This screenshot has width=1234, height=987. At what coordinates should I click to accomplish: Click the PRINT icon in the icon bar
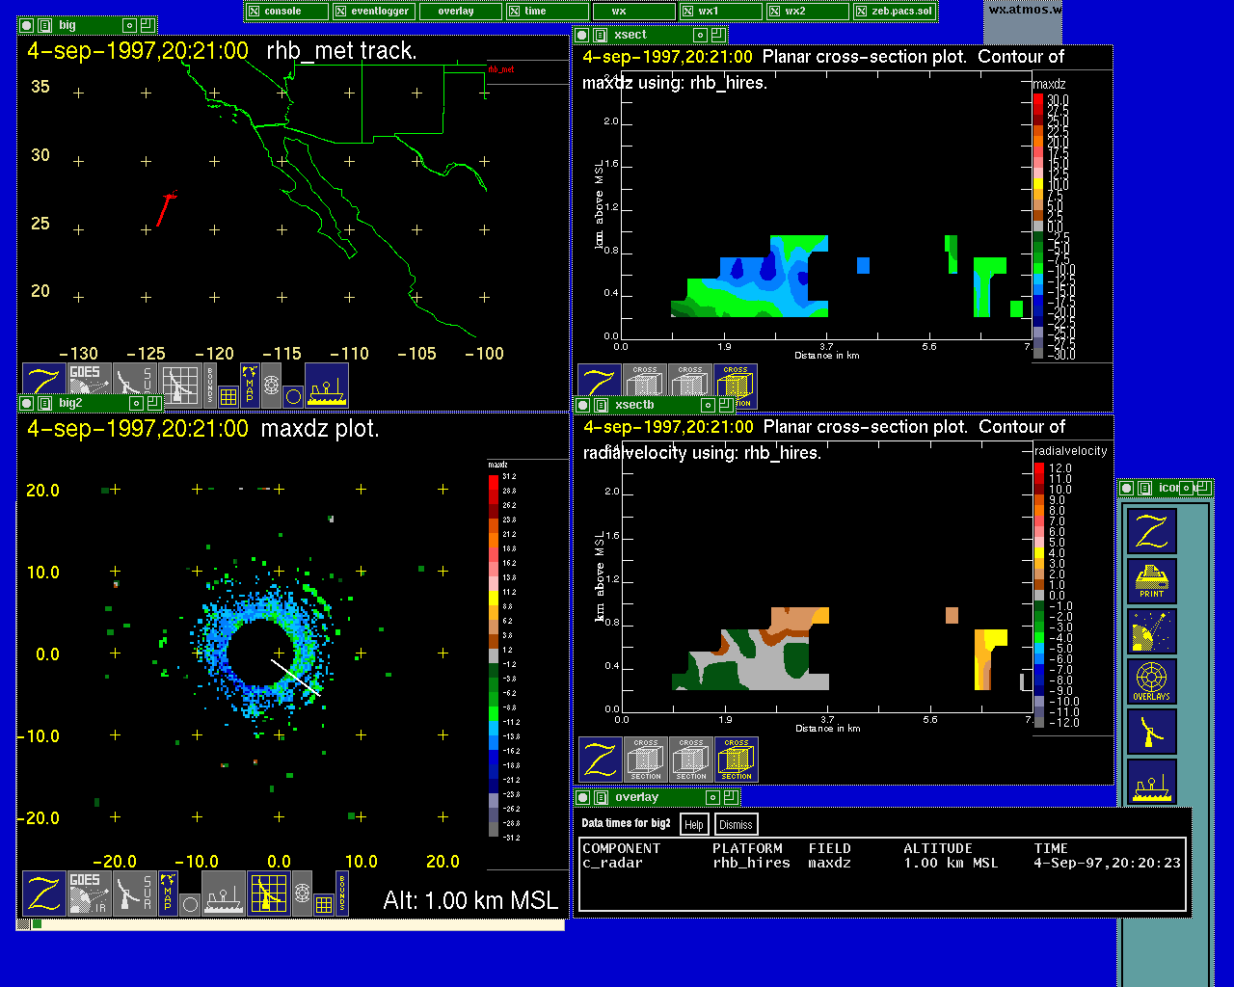(x=1151, y=581)
